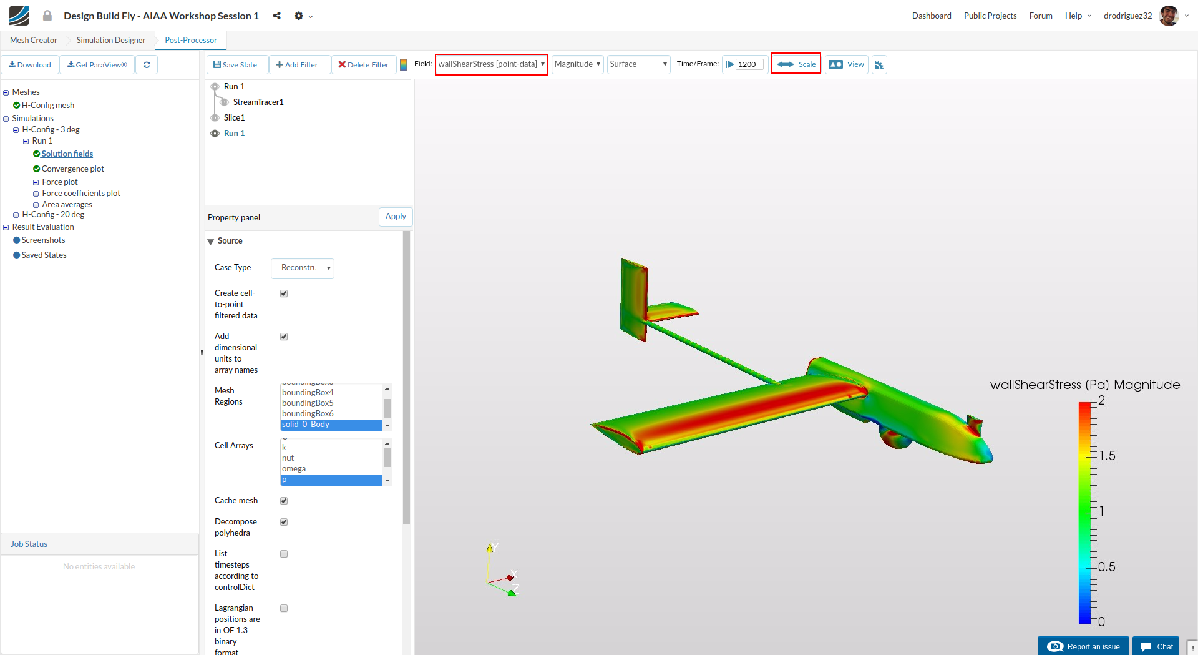
Task: Toggle visibility of the highlighted Run 1
Action: 215,134
